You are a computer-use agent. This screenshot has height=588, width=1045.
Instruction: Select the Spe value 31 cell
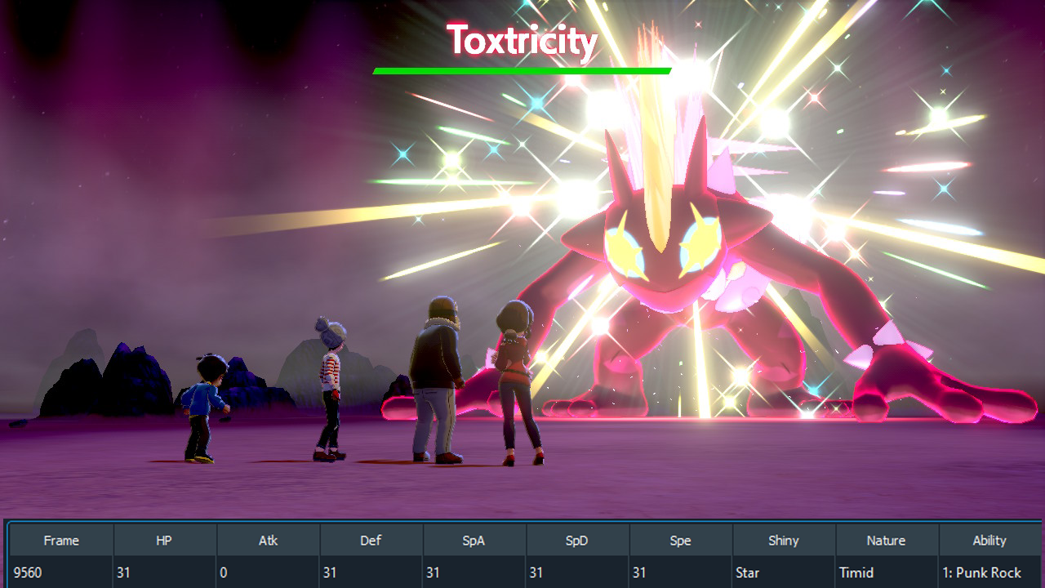[x=681, y=572]
